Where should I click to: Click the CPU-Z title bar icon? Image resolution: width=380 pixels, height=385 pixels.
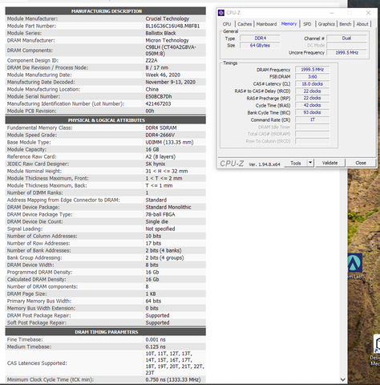point(221,13)
